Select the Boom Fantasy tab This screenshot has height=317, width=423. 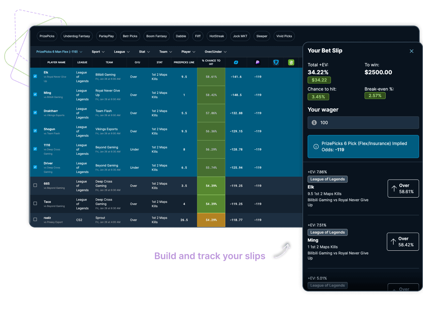click(x=157, y=36)
